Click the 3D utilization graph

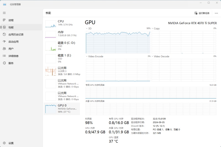tap(118, 42)
